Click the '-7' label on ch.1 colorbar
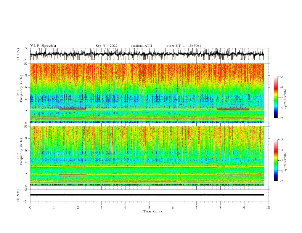 coord(281,118)
